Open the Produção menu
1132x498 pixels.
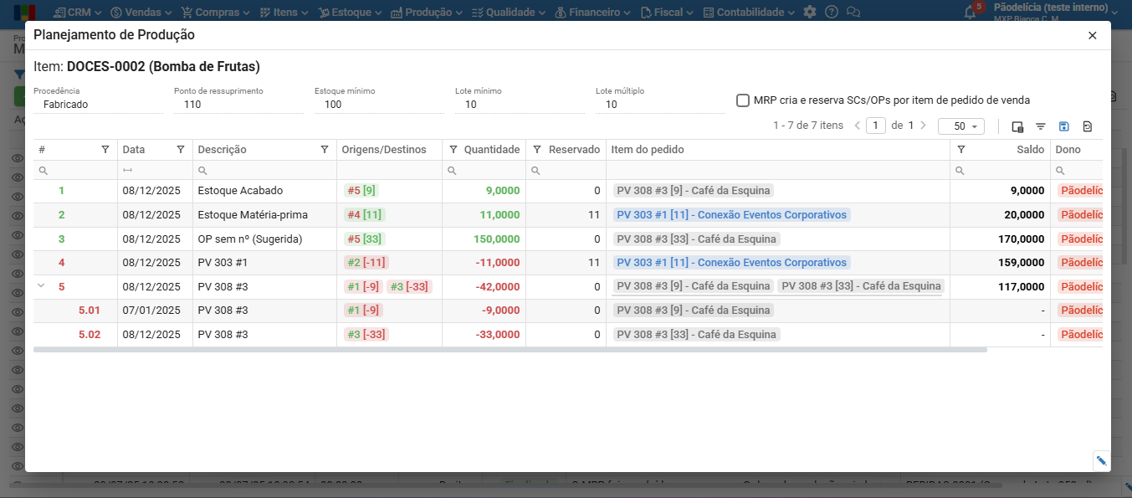click(428, 13)
